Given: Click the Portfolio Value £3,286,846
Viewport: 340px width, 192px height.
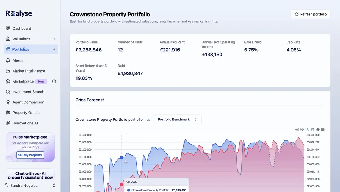Looking at the screenshot, I should click(x=89, y=50).
